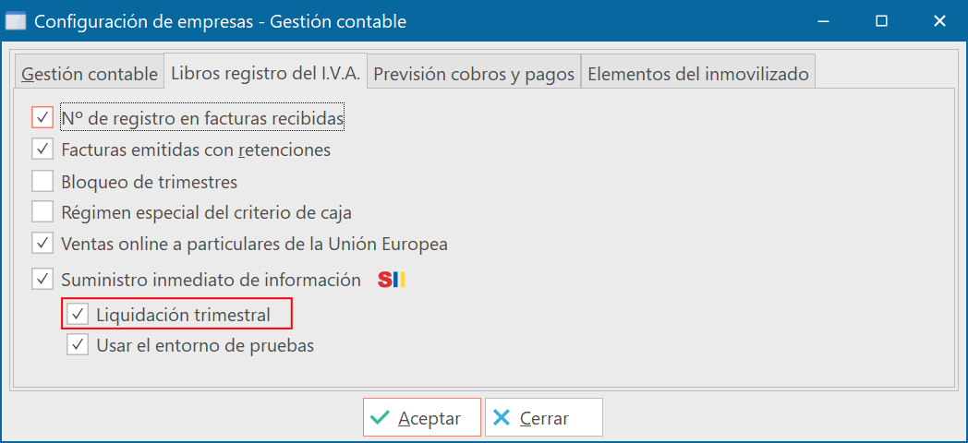Close the dialog with the title bar X
968x443 pixels.
[939, 20]
